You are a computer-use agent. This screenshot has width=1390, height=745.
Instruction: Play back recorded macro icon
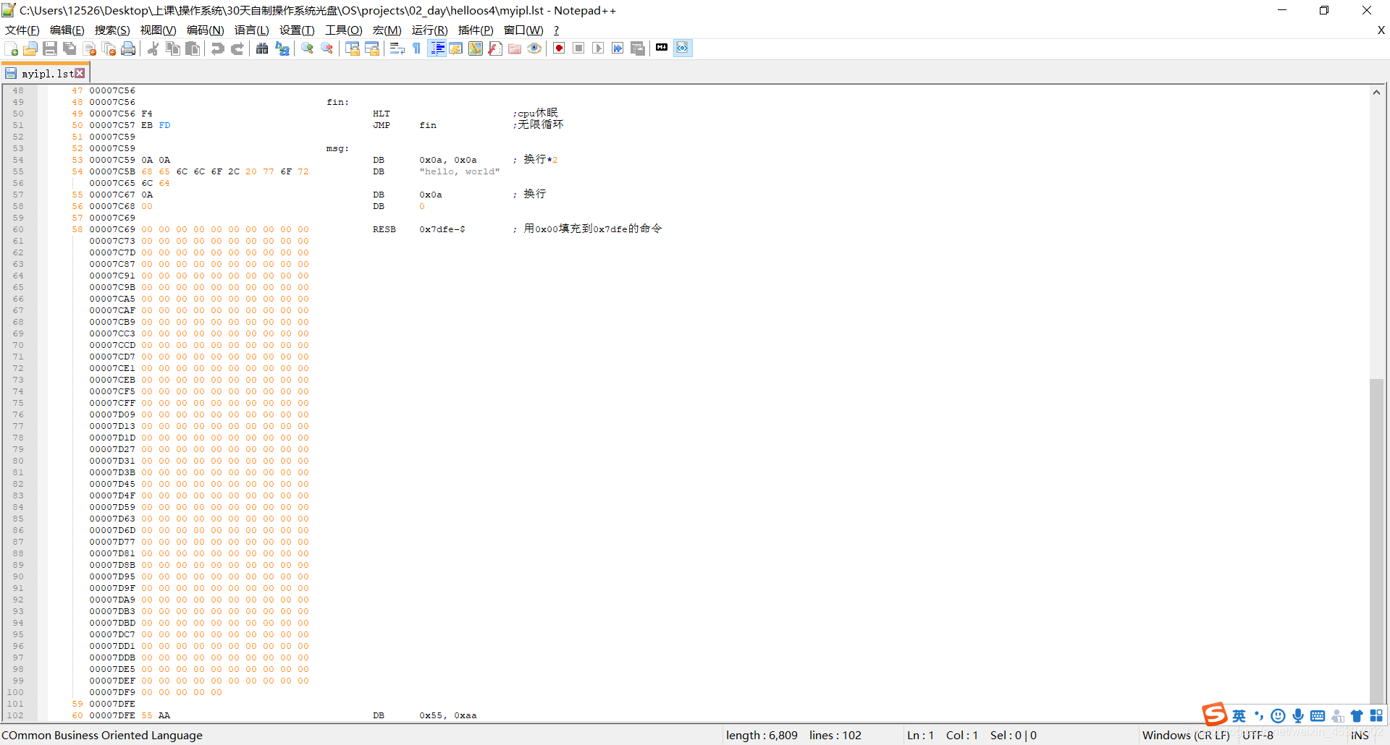[598, 48]
